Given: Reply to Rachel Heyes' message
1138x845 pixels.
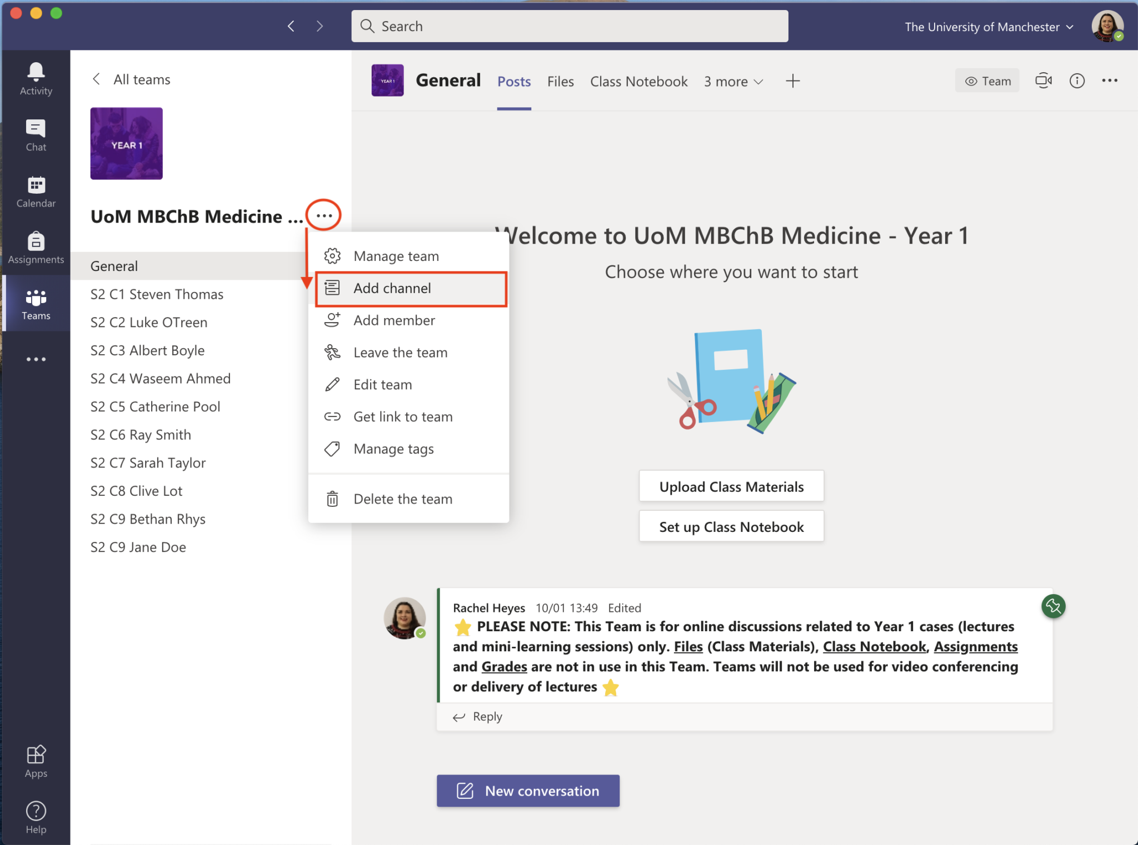Looking at the screenshot, I should tap(486, 716).
